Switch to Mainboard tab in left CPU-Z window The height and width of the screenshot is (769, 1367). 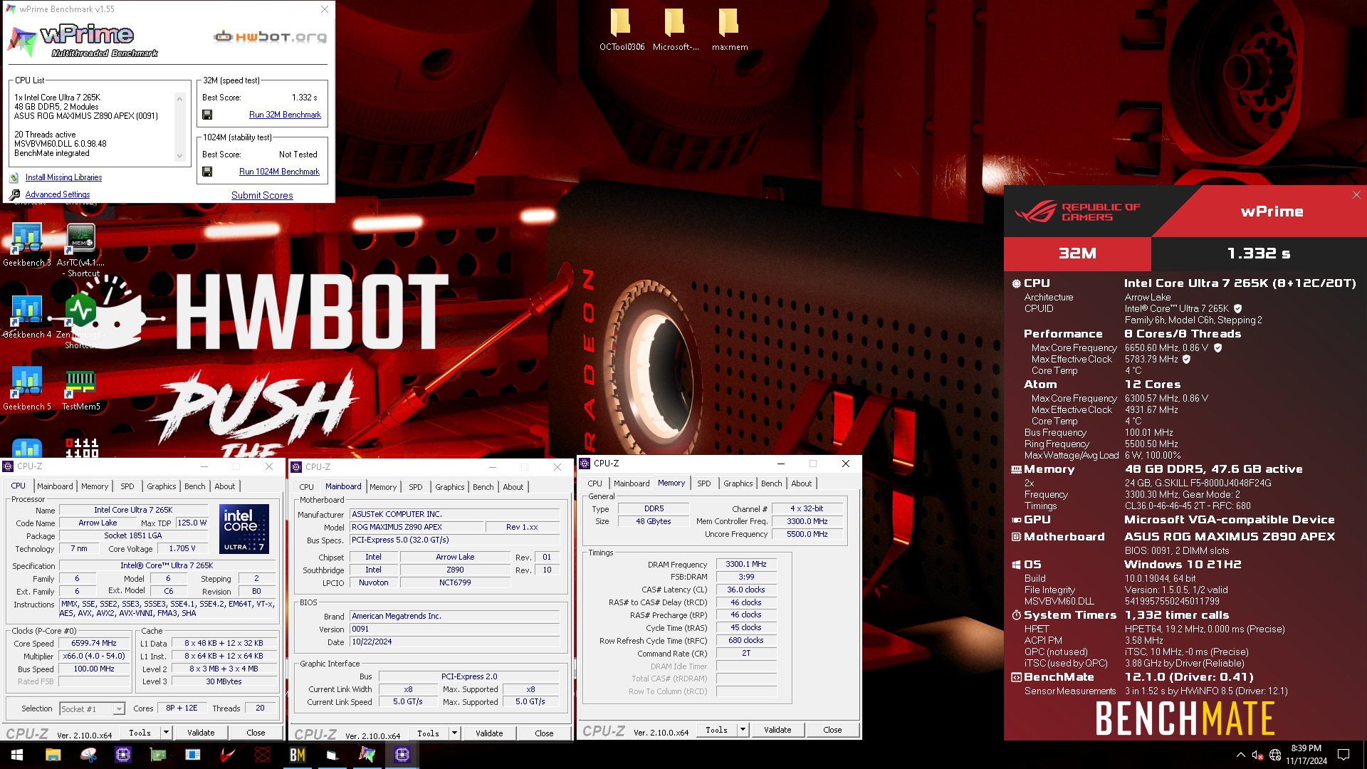click(x=55, y=486)
